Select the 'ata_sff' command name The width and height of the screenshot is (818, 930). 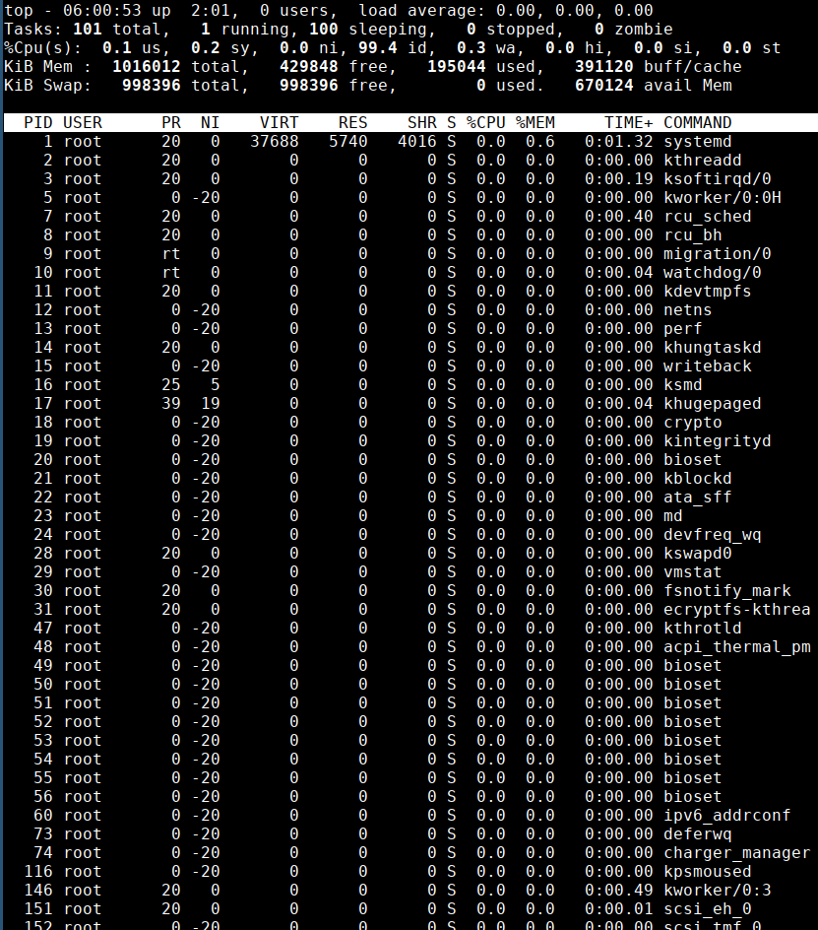click(x=697, y=498)
